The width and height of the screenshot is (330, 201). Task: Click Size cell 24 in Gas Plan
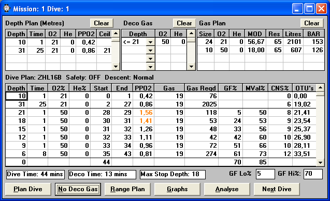point(206,42)
